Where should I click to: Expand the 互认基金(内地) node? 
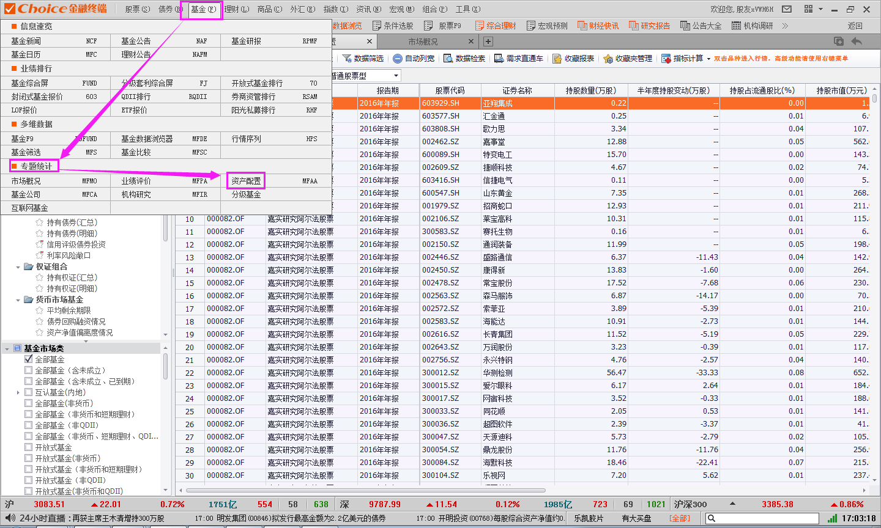(x=18, y=392)
